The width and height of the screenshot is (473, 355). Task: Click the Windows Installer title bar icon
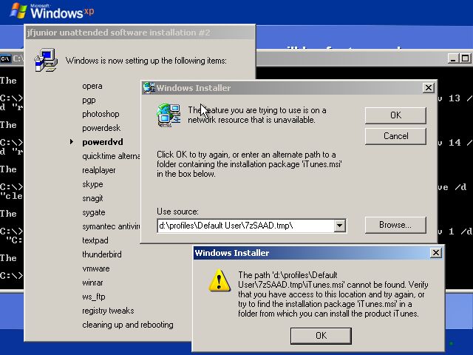(x=149, y=88)
